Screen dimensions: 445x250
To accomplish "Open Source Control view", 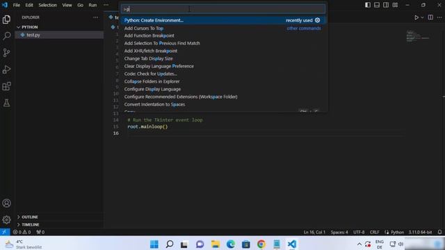I will [6, 53].
